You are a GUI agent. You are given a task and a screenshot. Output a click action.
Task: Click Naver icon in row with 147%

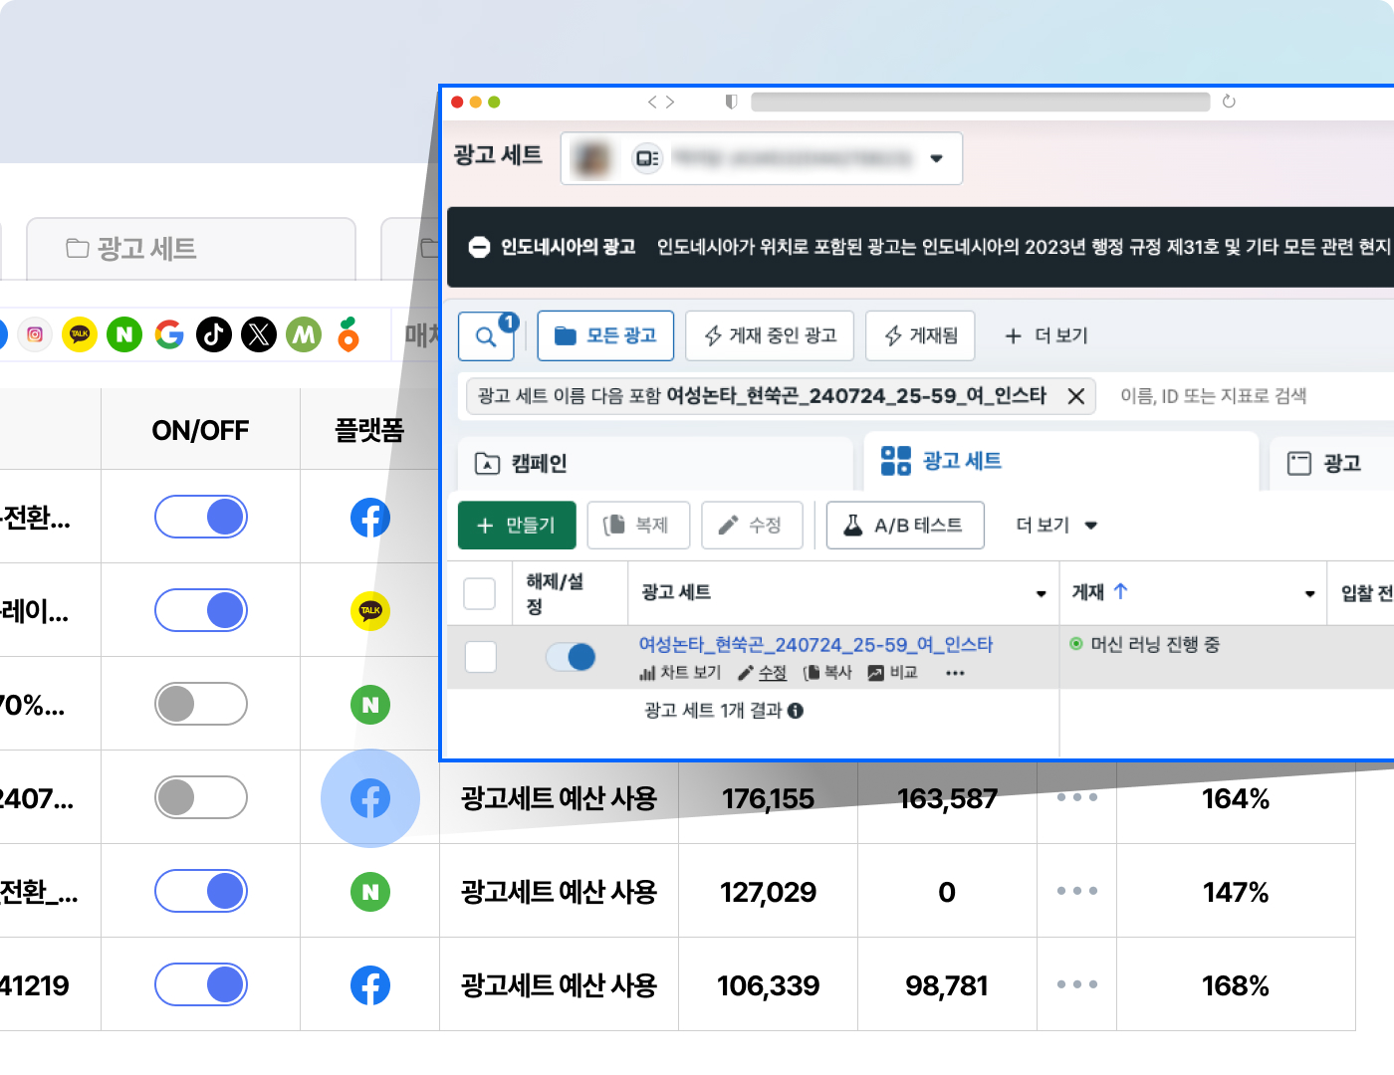point(370,892)
